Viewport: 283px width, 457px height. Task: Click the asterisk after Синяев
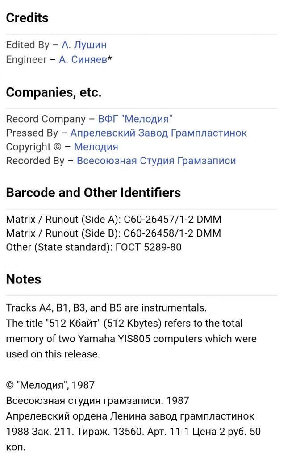110,59
